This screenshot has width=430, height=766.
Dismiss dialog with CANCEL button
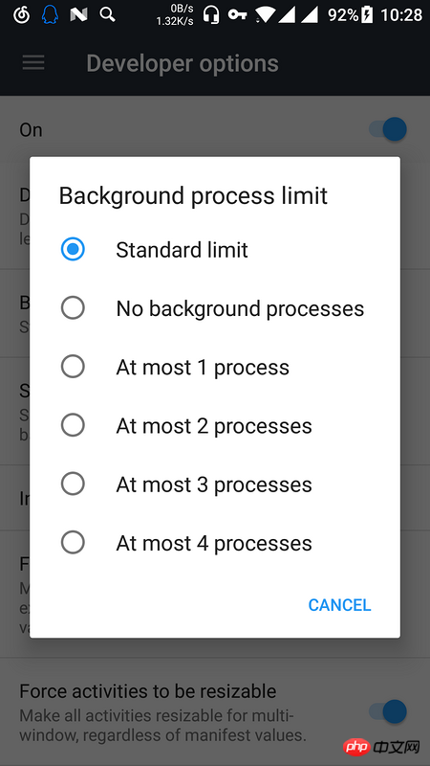tap(339, 605)
